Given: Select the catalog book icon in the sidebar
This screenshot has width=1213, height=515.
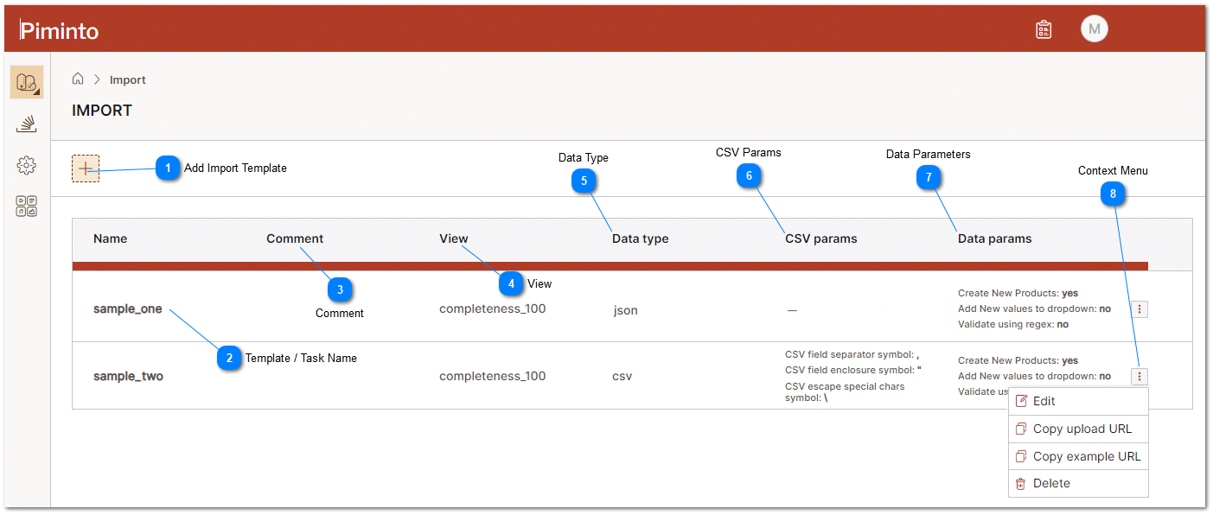Looking at the screenshot, I should click(x=26, y=82).
